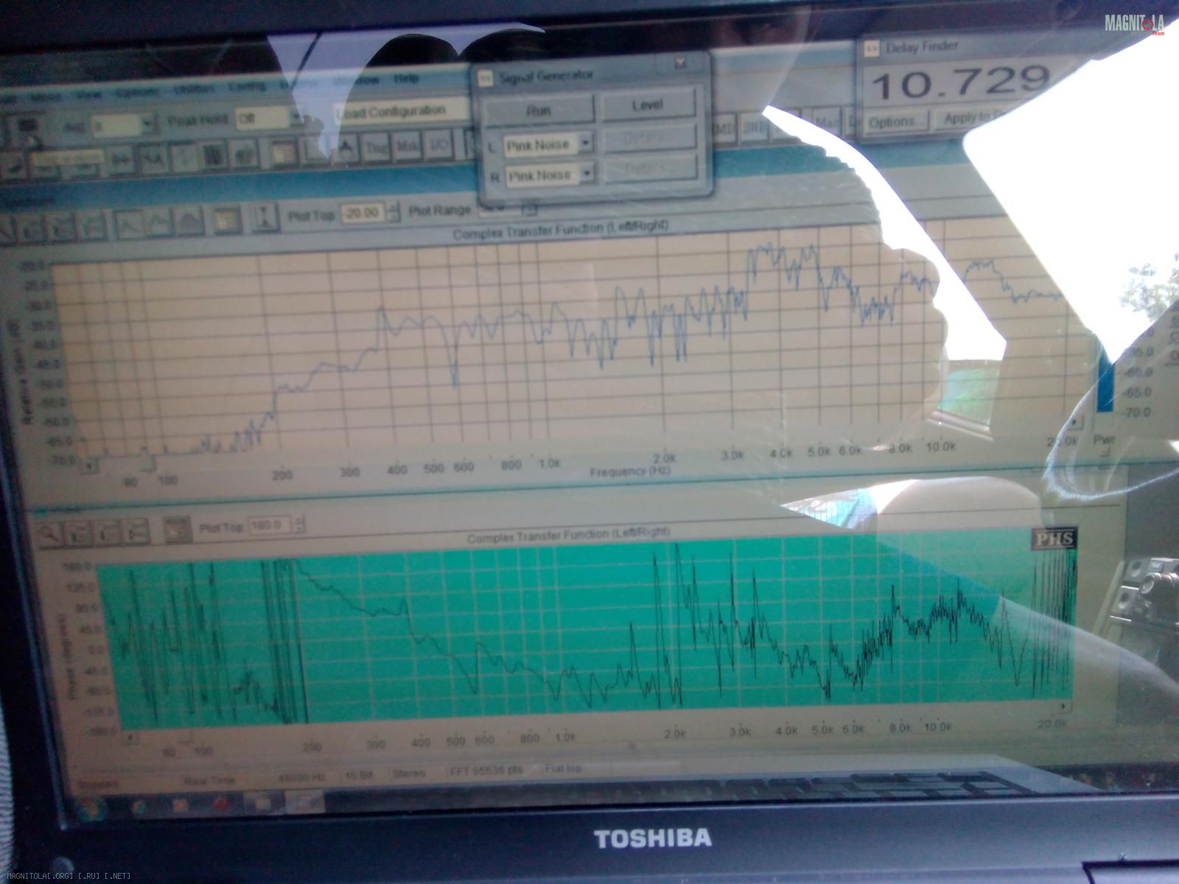The width and height of the screenshot is (1179, 884).
Task: Increment the phase Plot Top stepper
Action: click(x=298, y=521)
